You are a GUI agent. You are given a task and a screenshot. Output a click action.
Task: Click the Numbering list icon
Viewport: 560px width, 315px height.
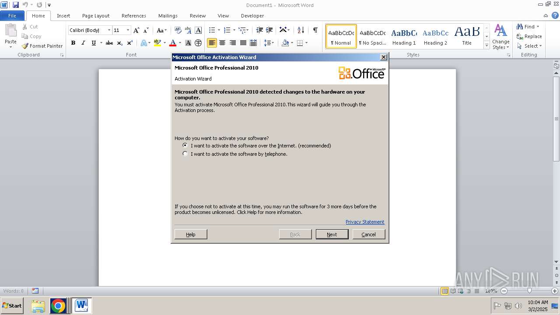pyautogui.click(x=227, y=30)
